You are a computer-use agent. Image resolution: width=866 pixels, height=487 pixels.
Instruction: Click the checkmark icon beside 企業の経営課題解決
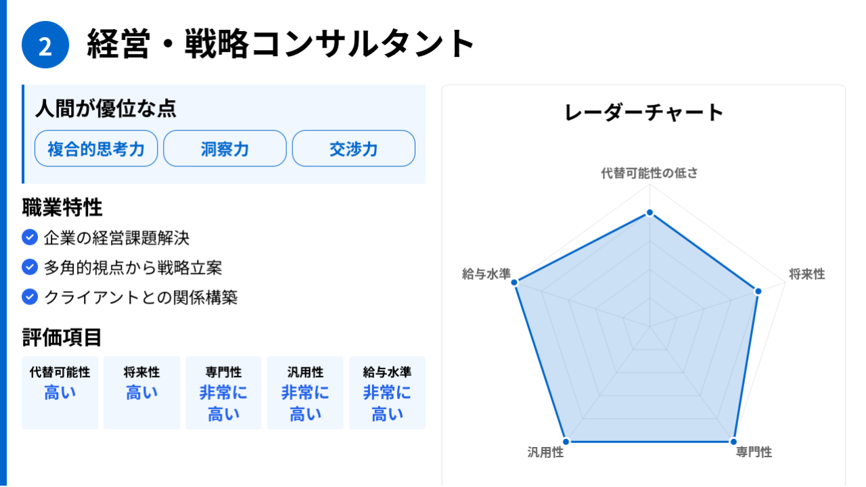[x=29, y=237]
